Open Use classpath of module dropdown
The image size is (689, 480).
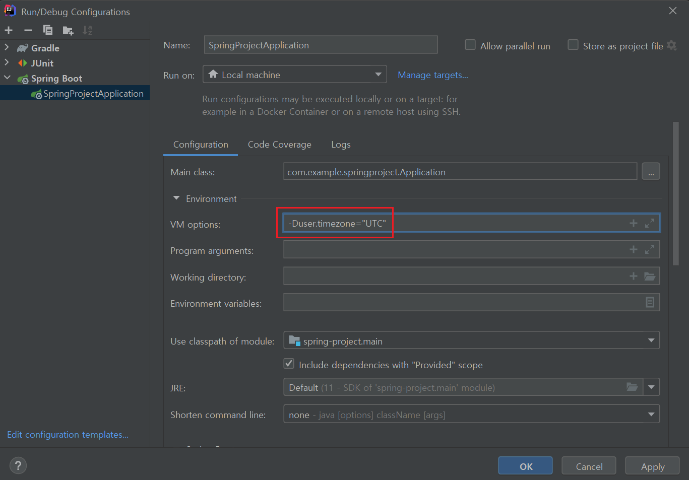pos(471,340)
